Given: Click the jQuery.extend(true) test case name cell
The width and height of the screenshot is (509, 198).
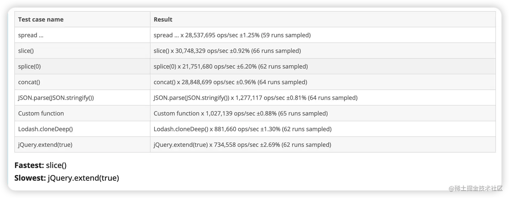Looking at the screenshot, I should tap(45, 145).
